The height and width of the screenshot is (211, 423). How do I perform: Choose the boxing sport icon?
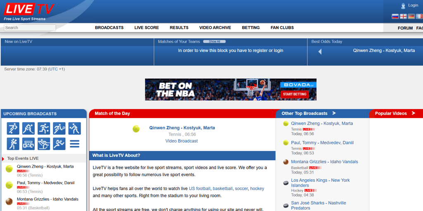(x=13, y=144)
